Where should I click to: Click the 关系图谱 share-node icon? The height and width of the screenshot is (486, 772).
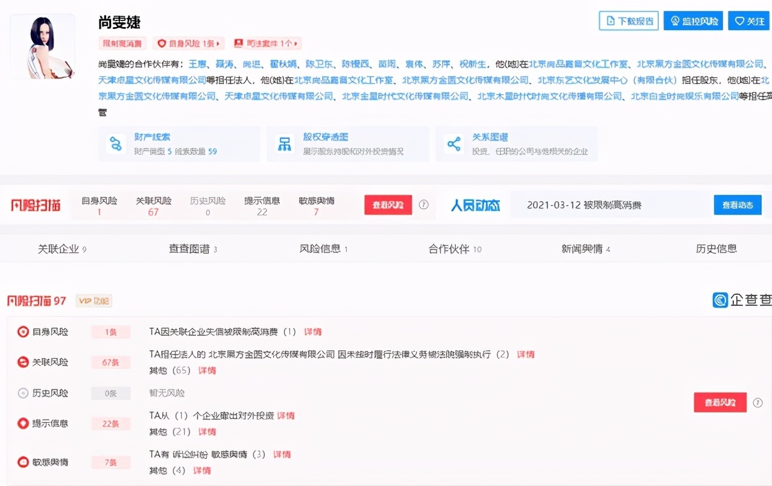coord(452,144)
